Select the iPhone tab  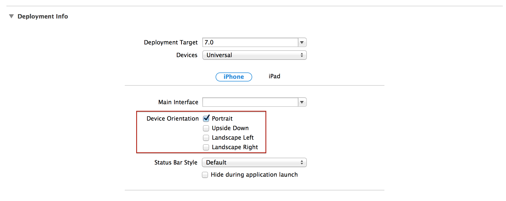coord(234,77)
